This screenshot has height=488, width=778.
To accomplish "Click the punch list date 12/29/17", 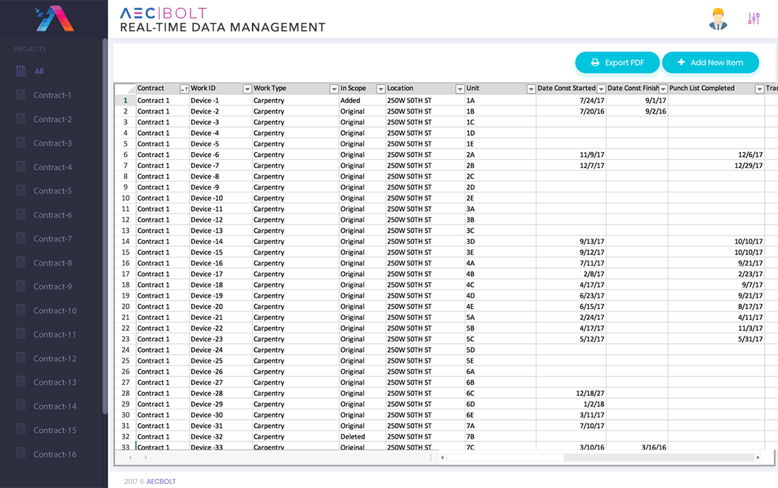I will coord(716,166).
